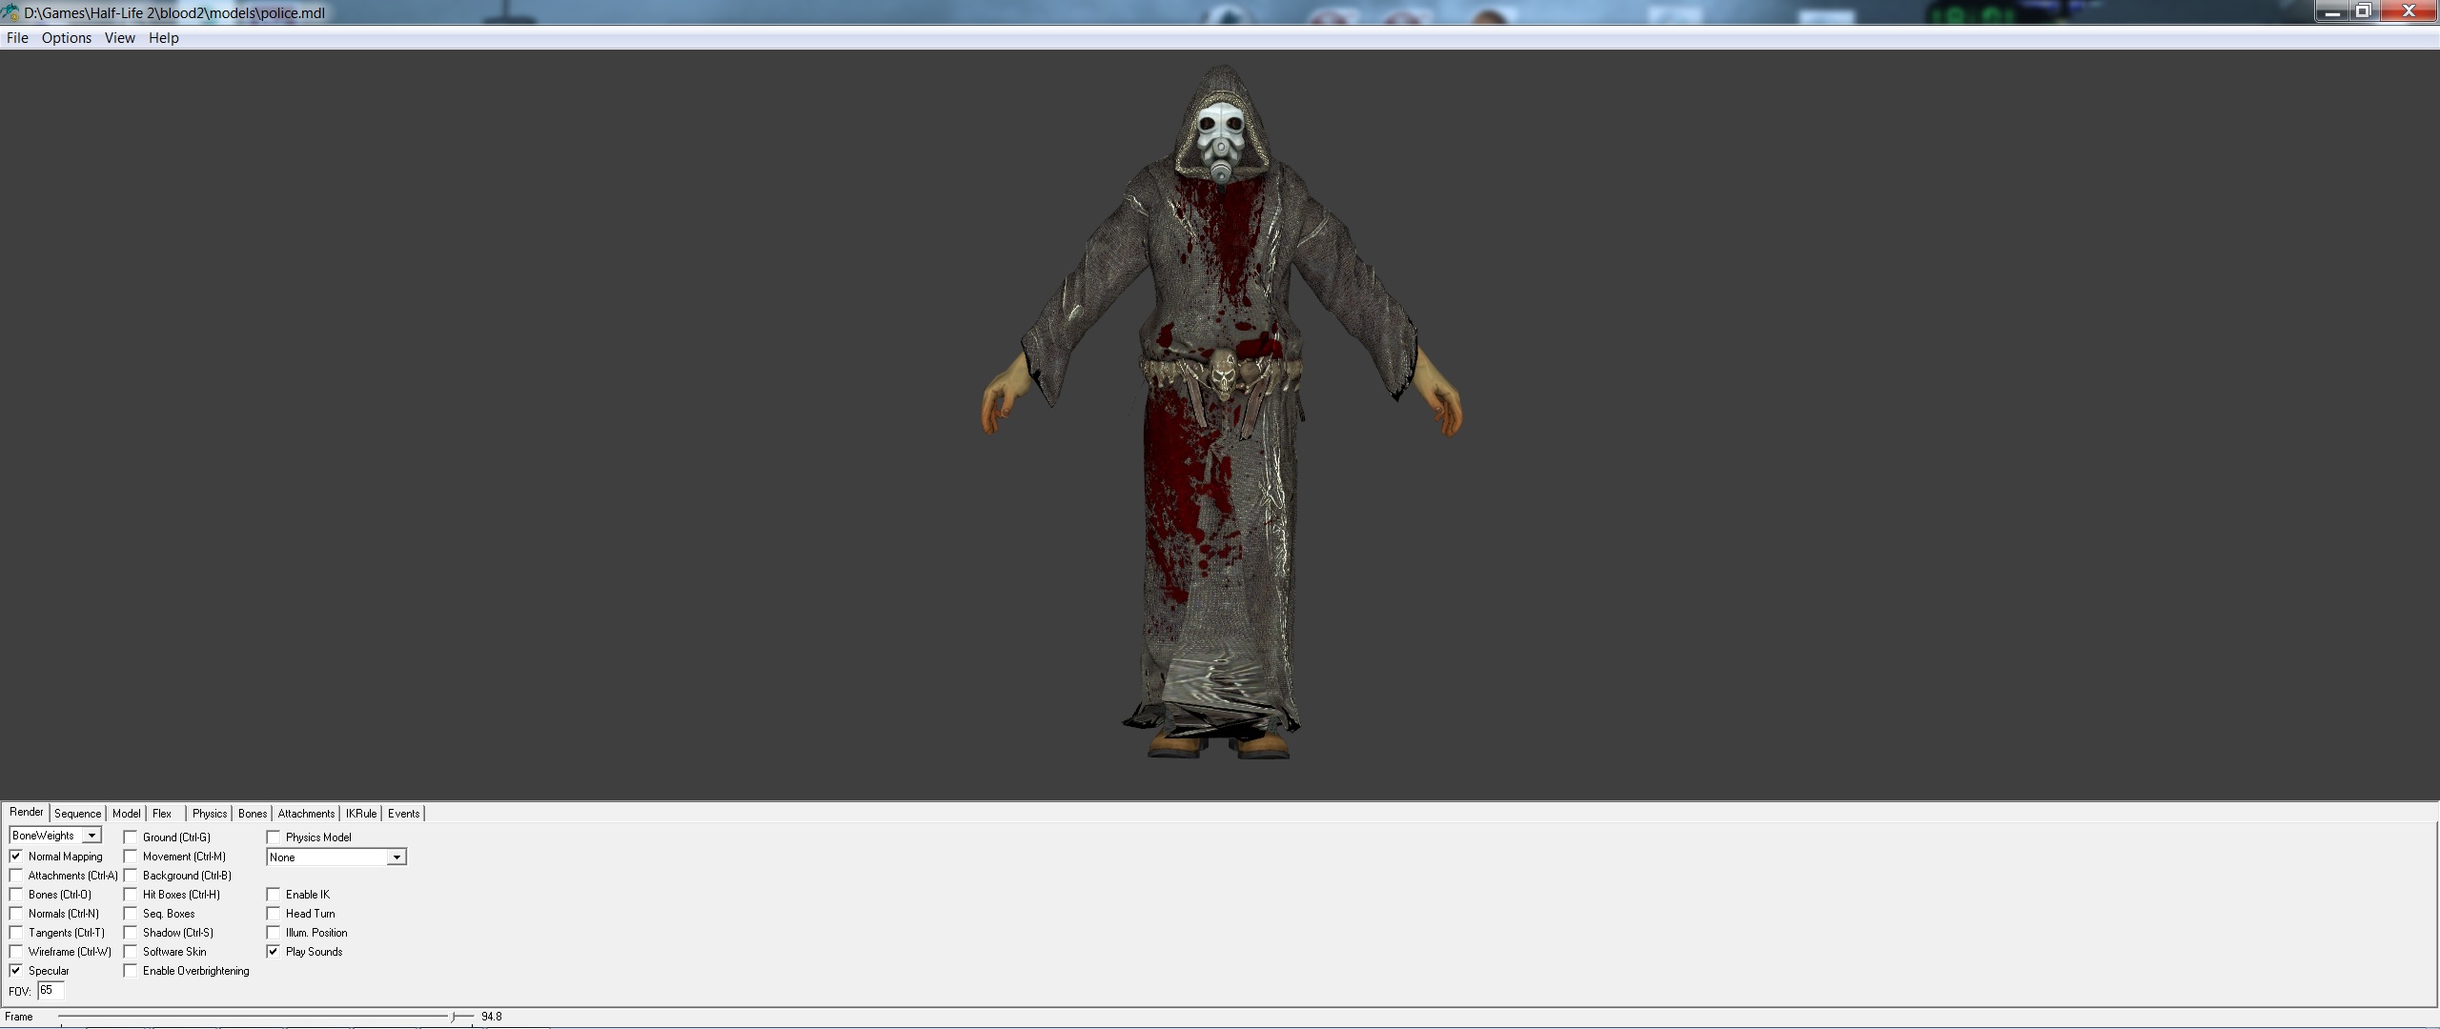Switch to the Bones tab

pyautogui.click(x=253, y=814)
